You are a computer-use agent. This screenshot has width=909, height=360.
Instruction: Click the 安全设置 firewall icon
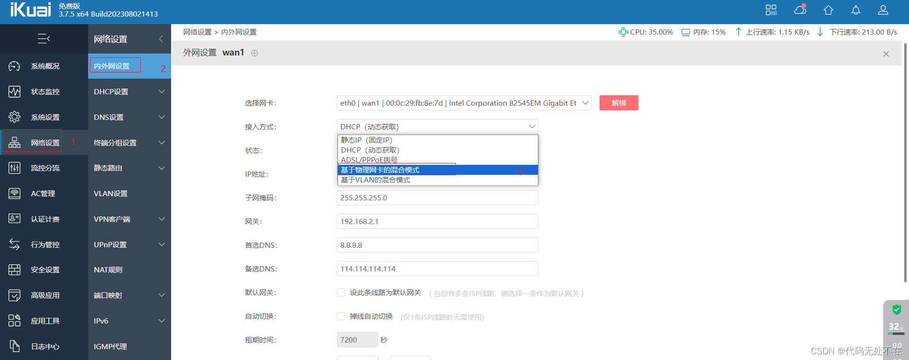(15, 270)
